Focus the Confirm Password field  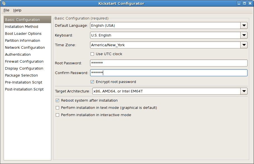click(x=169, y=73)
